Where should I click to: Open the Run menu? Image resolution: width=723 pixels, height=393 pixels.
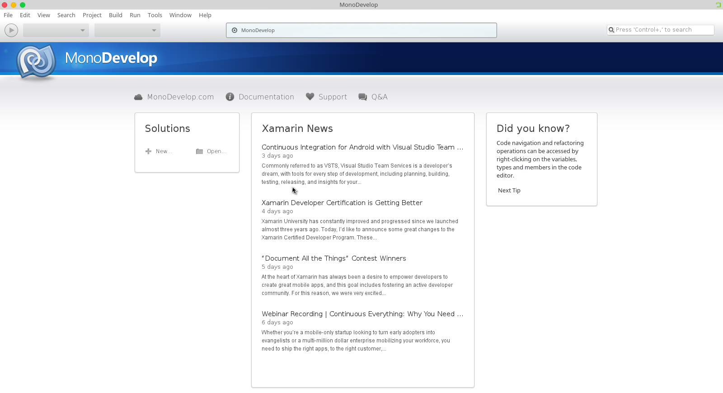tap(135, 15)
